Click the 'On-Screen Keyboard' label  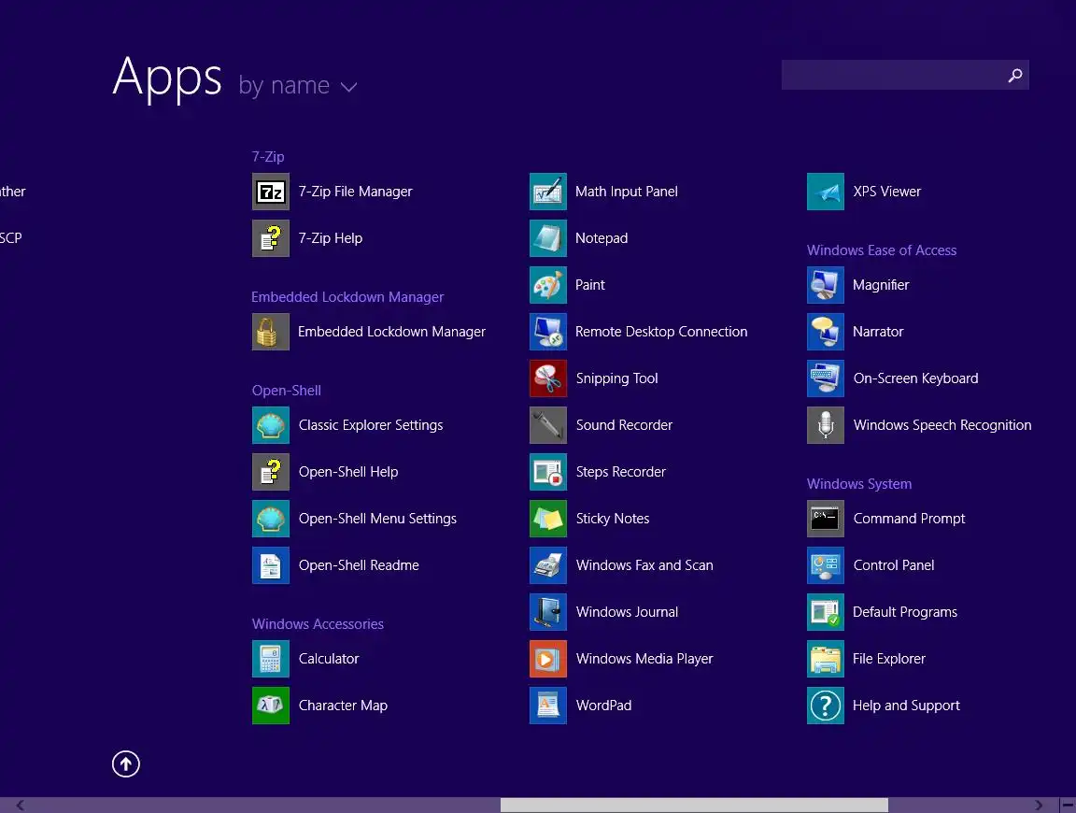915,378
